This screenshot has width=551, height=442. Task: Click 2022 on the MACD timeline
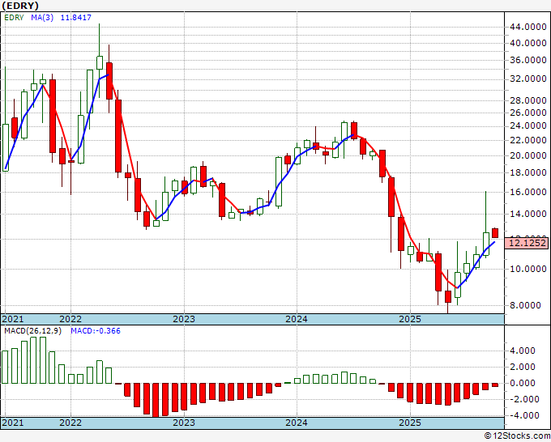(70, 423)
